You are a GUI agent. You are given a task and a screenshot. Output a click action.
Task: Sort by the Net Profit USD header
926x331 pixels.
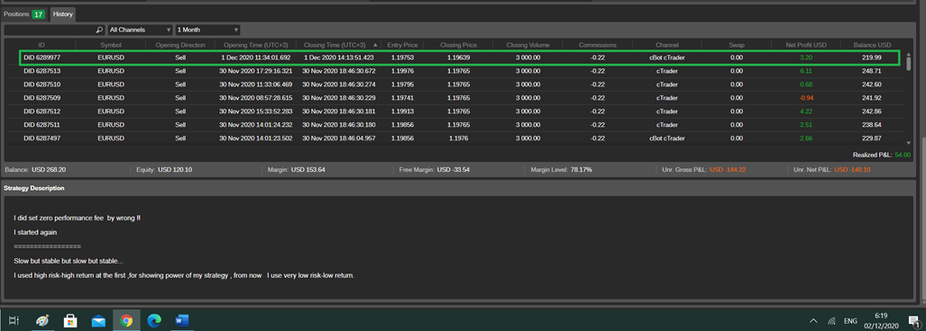click(x=806, y=45)
